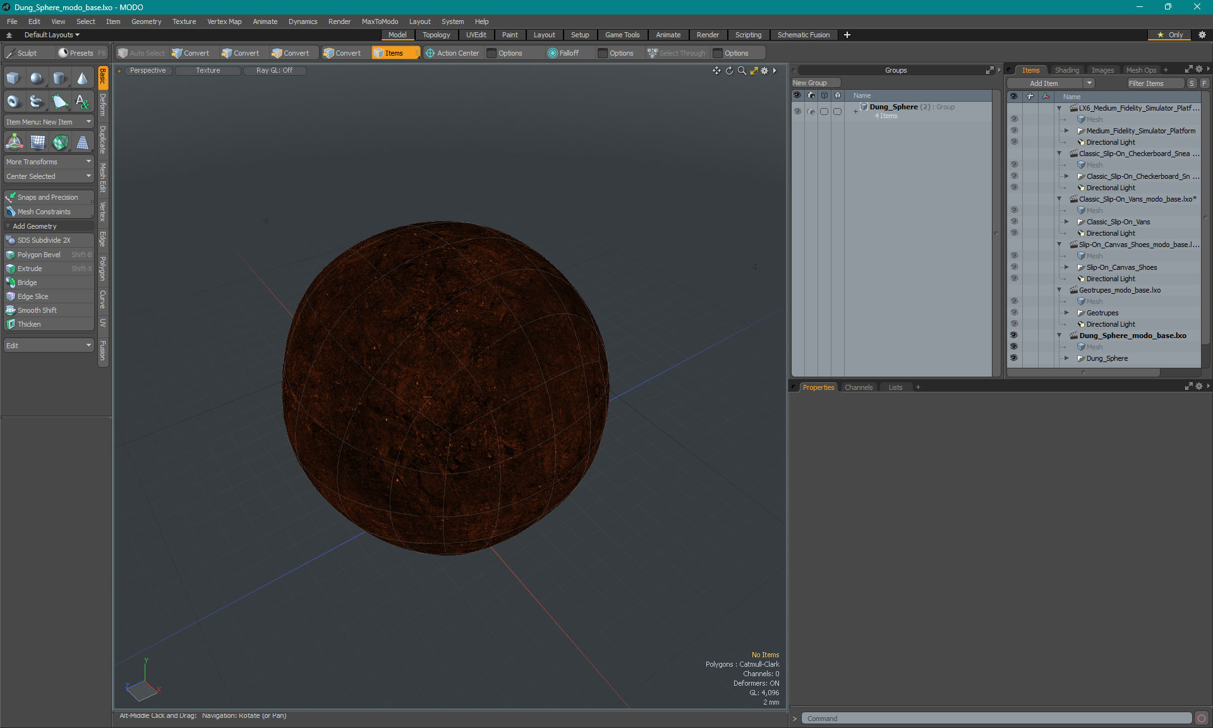The width and height of the screenshot is (1213, 728).
Task: Open the Edit dropdown
Action: coord(49,346)
